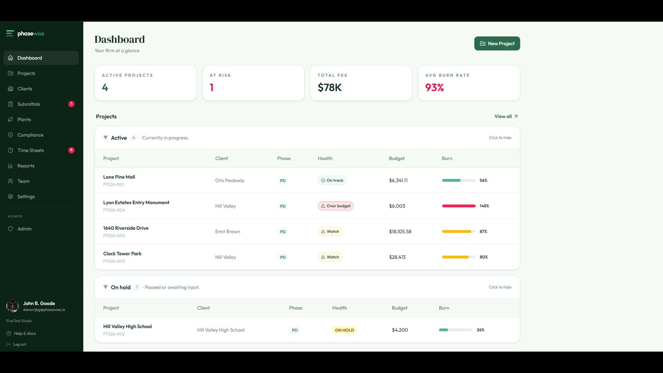Click the Projects folder icon in sidebar
Viewport: 663px width, 373px height.
click(10, 73)
